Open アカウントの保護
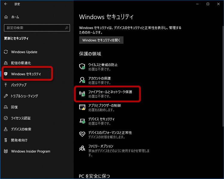 (x=99, y=78)
